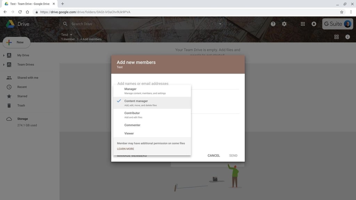Open the Google apps grid icon
The width and height of the screenshot is (356, 200).
pos(303,24)
